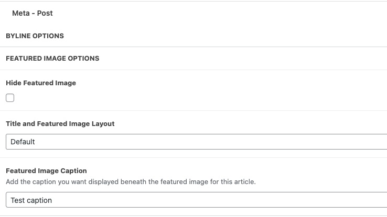Image resolution: width=387 pixels, height=217 pixels.
Task: Open the Title and Featured Image Layout dropdown
Action: [x=196, y=142]
